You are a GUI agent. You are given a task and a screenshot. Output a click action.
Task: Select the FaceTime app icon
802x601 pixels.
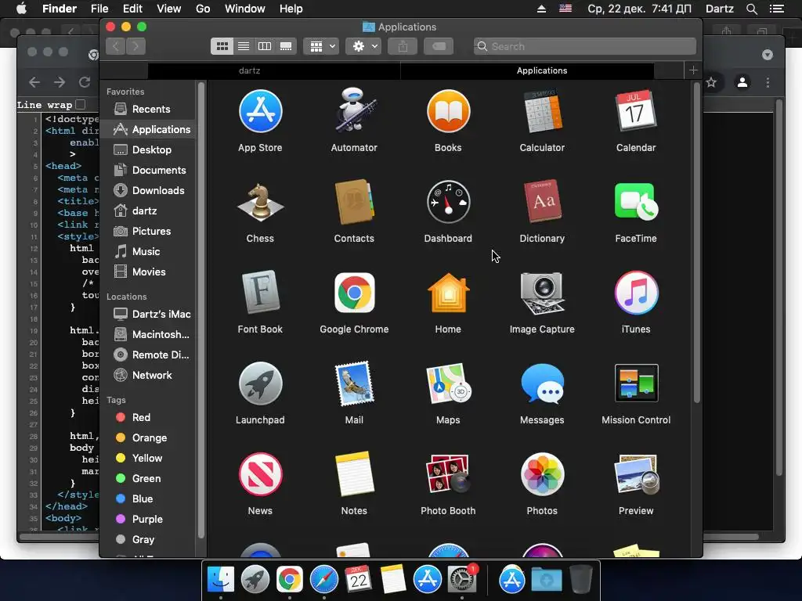pyautogui.click(x=636, y=202)
